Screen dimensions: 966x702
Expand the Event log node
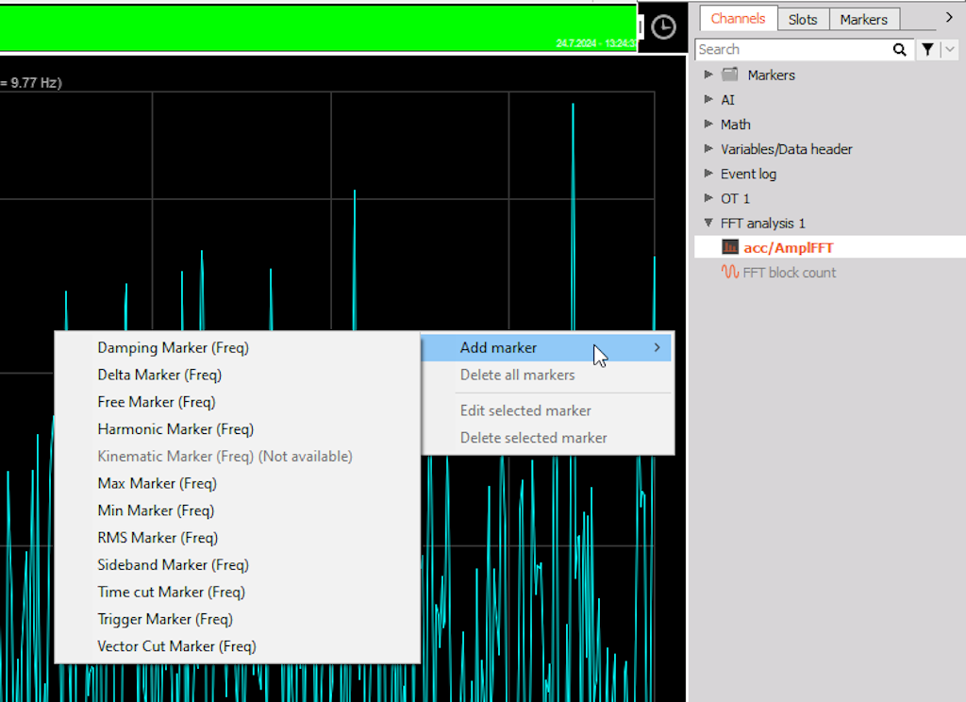(x=708, y=174)
